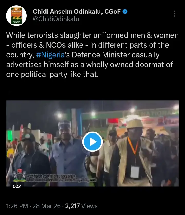The height and width of the screenshot is (215, 185).
Task: Click the bright stage light at video's top right
Action: point(176,107)
